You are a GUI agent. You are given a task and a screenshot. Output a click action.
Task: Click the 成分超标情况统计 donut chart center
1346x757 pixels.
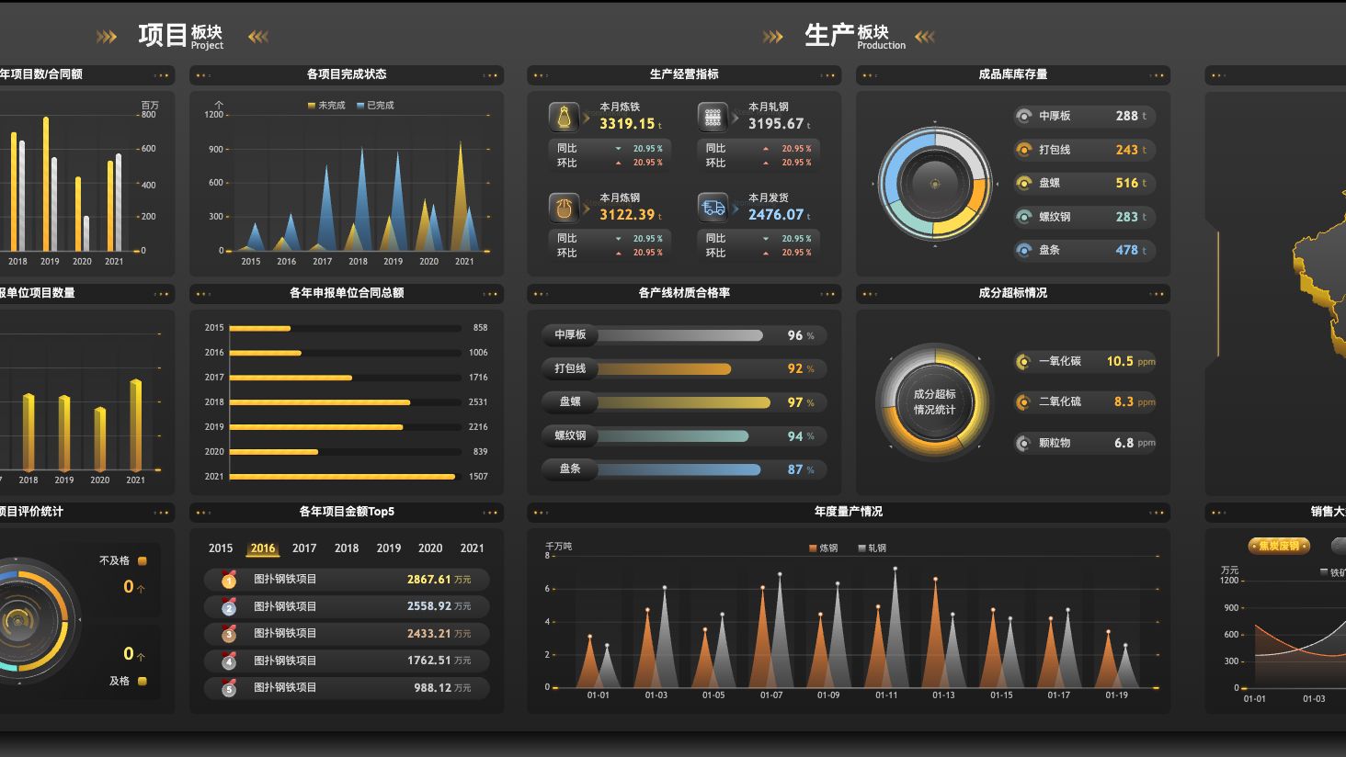pos(934,401)
